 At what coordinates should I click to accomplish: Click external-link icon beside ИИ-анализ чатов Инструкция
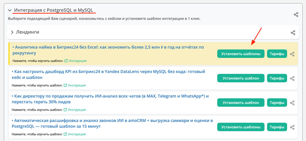pyautogui.click(x=65, y=110)
